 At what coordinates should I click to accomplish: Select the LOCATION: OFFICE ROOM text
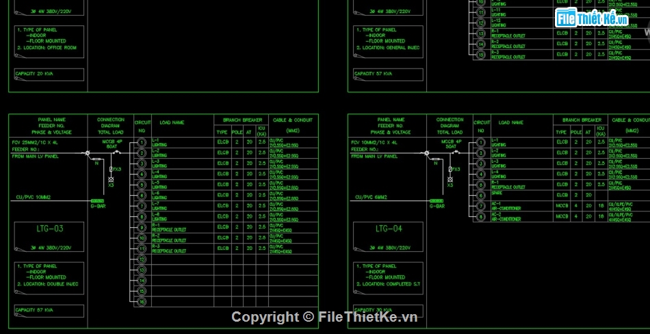pos(49,47)
